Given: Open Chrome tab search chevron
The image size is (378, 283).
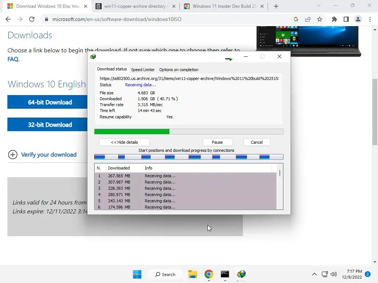Looking at the screenshot, I should point(319,5).
